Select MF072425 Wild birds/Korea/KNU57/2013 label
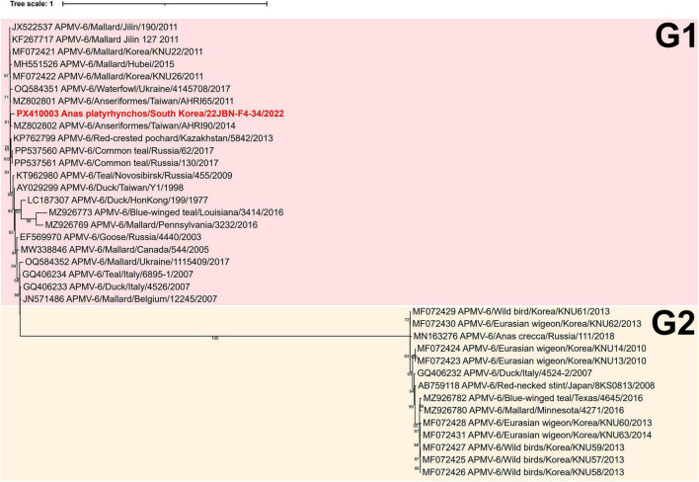This screenshot has height=482, width=699. (x=523, y=459)
